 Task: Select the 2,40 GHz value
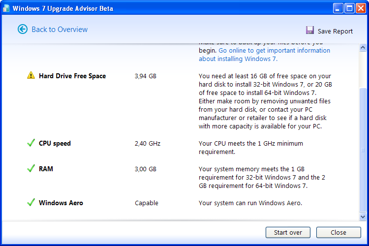[148, 143]
